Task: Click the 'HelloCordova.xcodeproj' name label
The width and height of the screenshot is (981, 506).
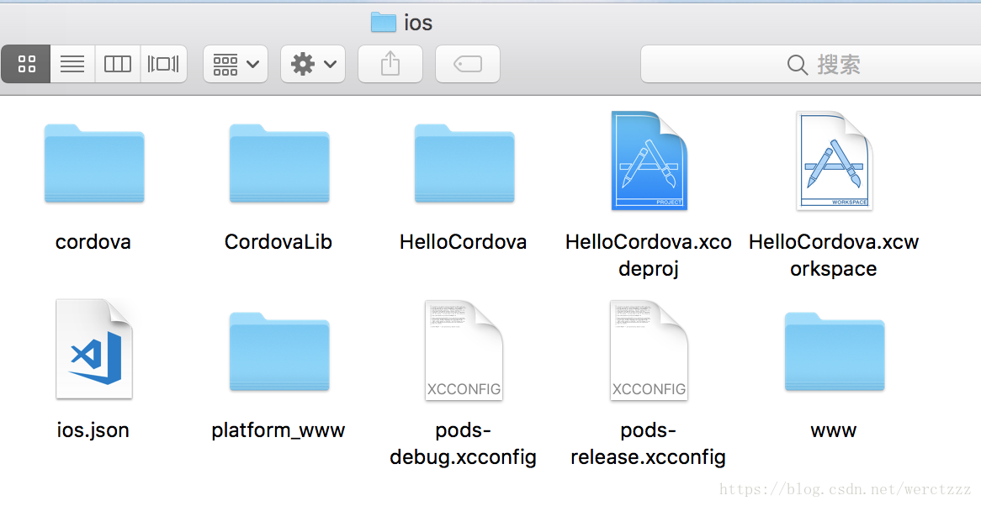Action: 649,255
